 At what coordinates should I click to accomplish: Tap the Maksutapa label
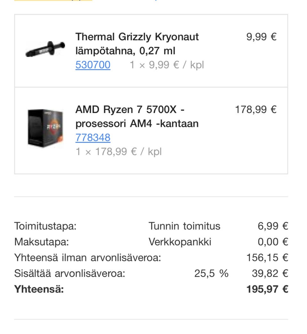(42, 242)
